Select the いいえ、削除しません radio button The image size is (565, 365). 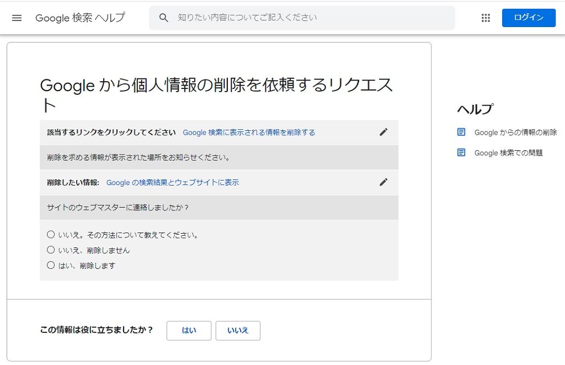[51, 250]
